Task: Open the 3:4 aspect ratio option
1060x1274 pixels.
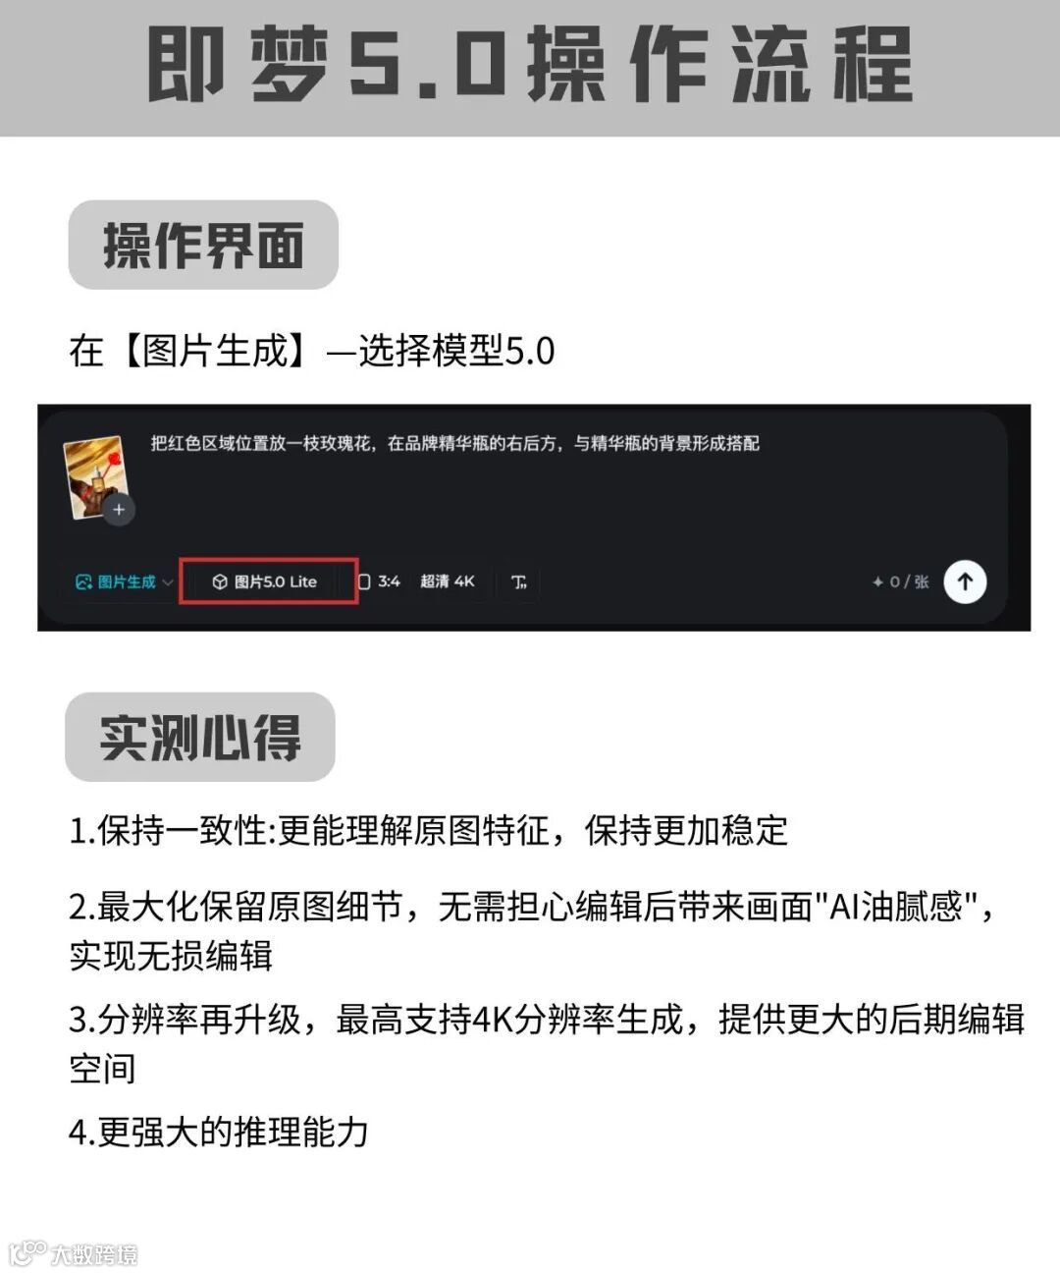Action: 379,582
